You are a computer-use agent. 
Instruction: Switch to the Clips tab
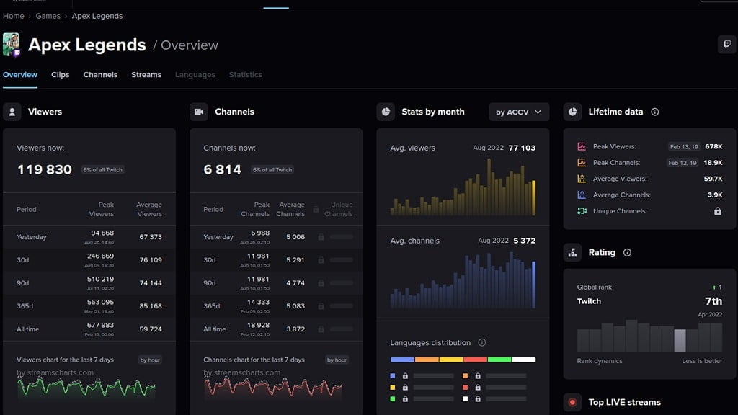tap(61, 75)
